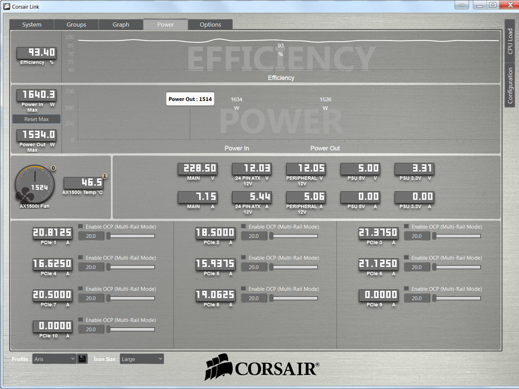Image resolution: width=519 pixels, height=389 pixels.
Task: Click the PCIe 6 OCP limit field
Action: pos(417,267)
